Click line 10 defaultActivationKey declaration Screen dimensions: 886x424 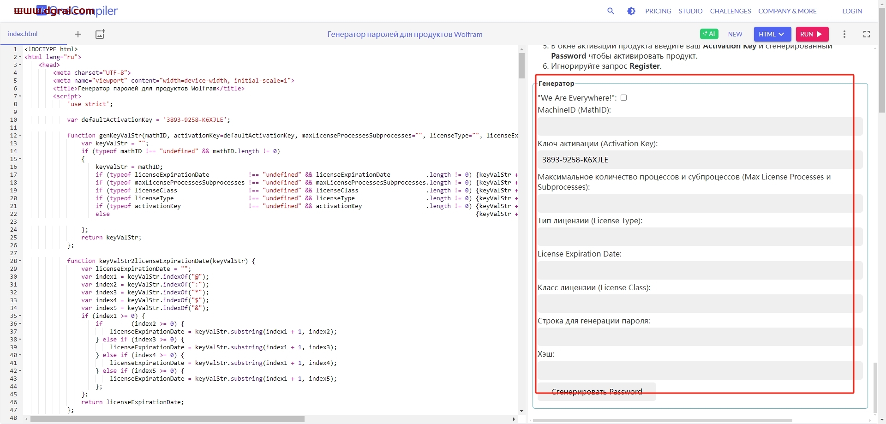coord(149,120)
